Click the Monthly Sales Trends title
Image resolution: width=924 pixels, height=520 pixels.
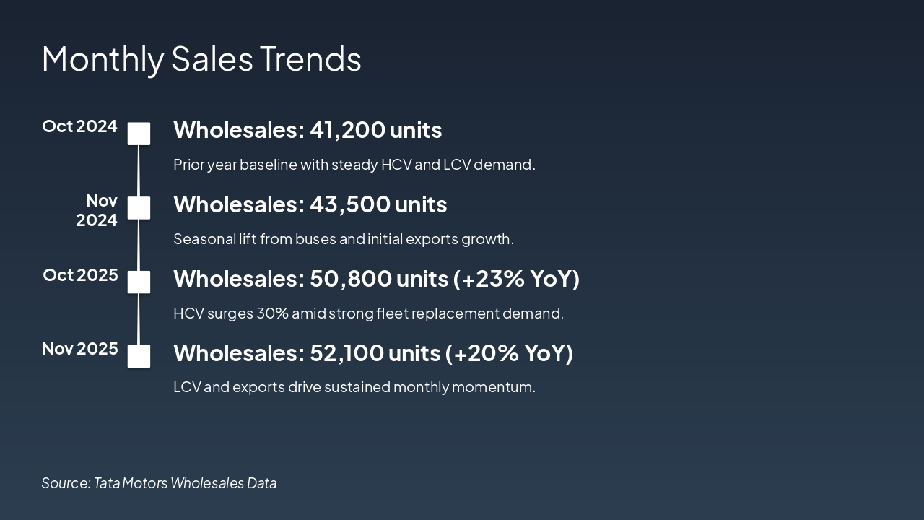pyautogui.click(x=201, y=58)
